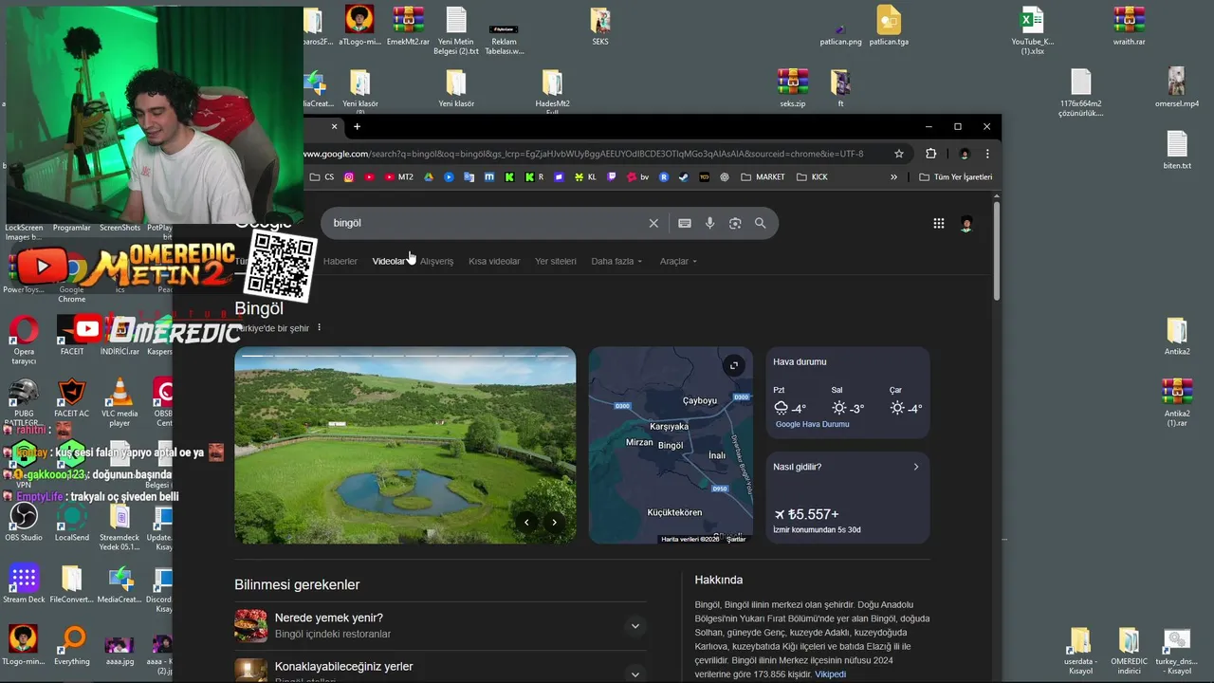Open the Google Drive bookmark

click(429, 176)
